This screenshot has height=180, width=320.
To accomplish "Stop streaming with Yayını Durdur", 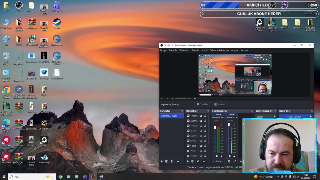I will 294,117.
